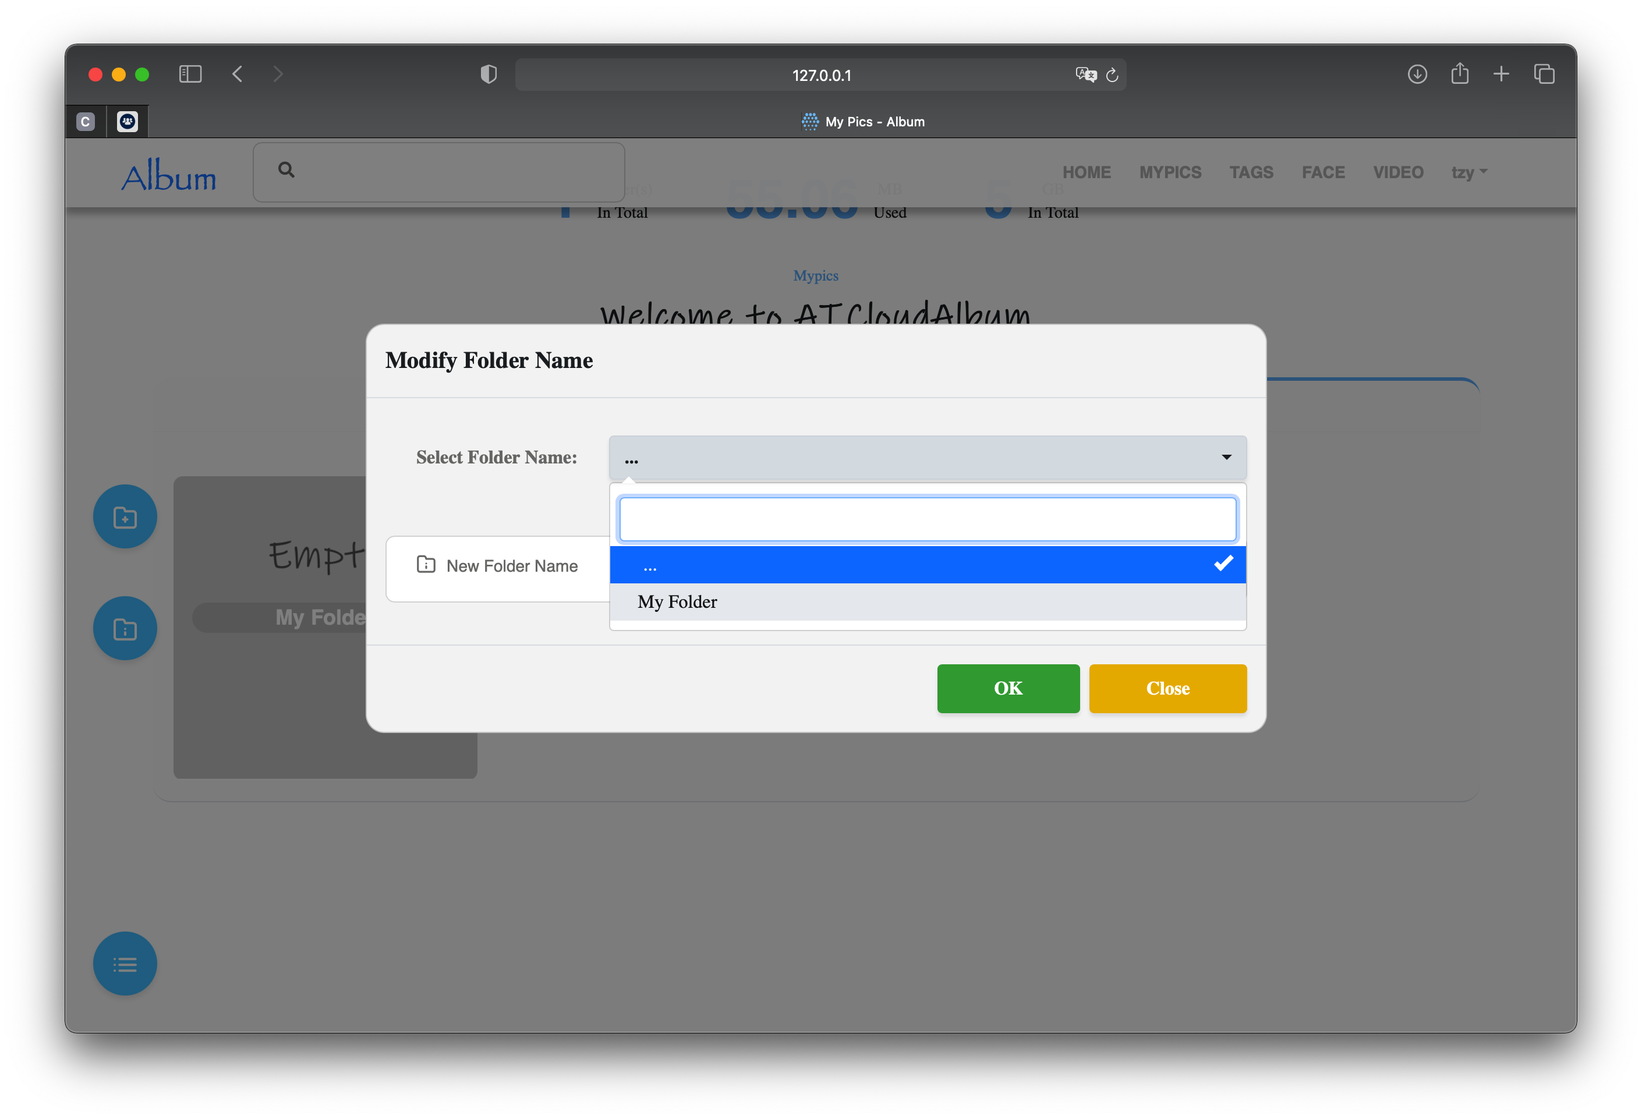Click the Album logo
1642x1119 pixels.
[x=169, y=175]
